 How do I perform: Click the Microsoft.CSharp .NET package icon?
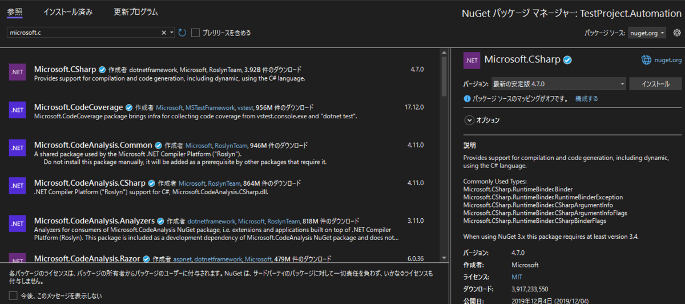17,72
